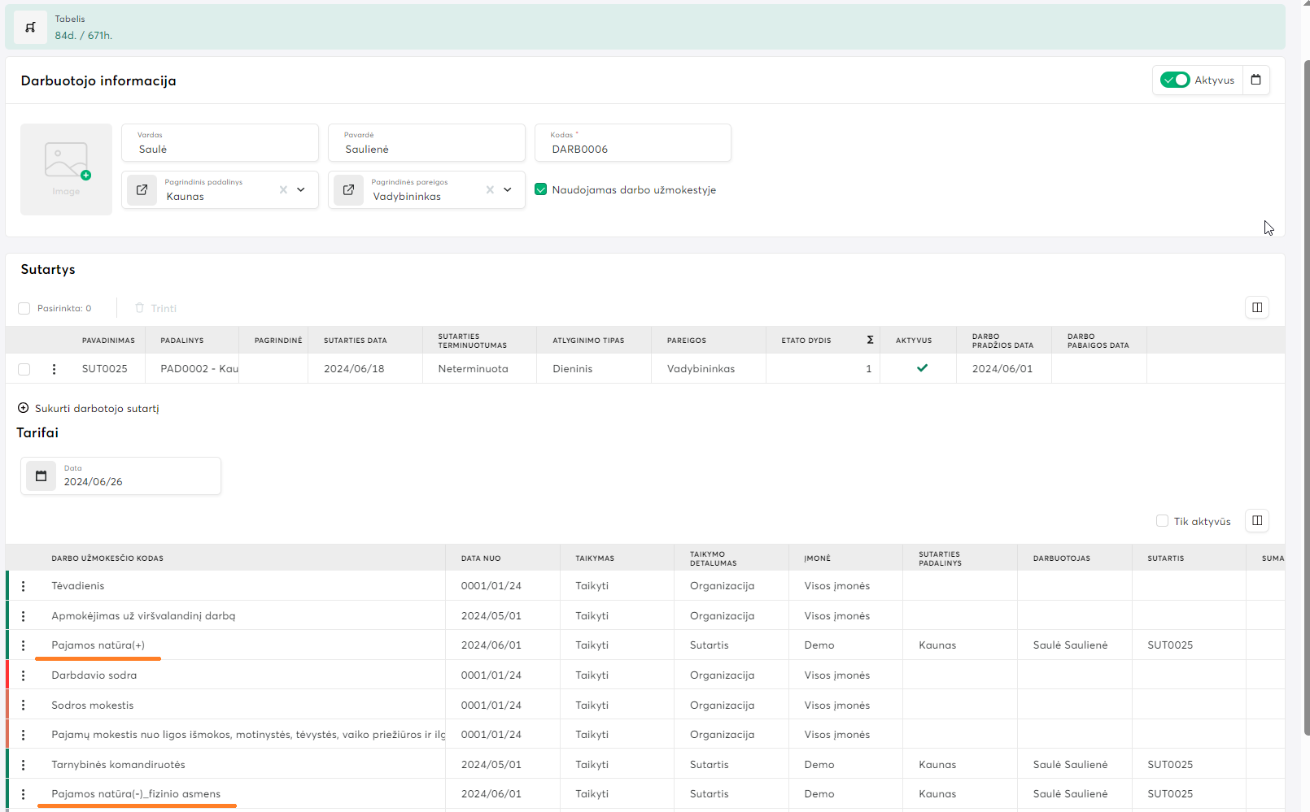Open row menu for SUT0025 contract
Image resolution: width=1310 pixels, height=812 pixels.
[55, 369]
